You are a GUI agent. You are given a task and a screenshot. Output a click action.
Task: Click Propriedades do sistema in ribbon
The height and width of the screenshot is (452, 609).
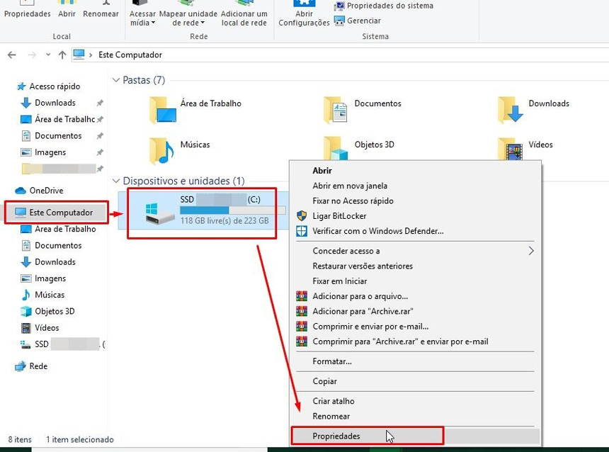click(389, 6)
